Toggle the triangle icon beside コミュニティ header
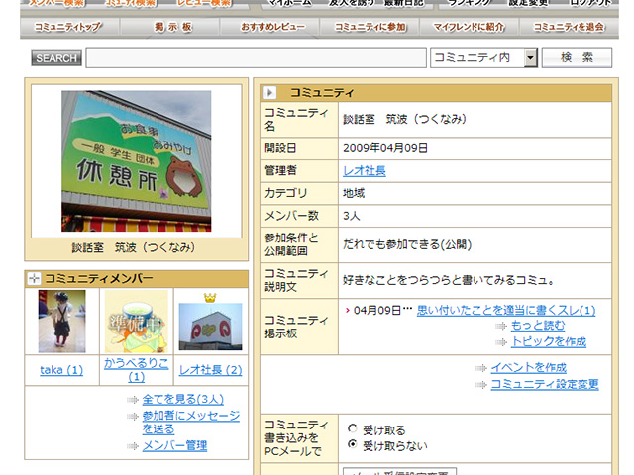This screenshot has width=634, height=475. coord(269,93)
